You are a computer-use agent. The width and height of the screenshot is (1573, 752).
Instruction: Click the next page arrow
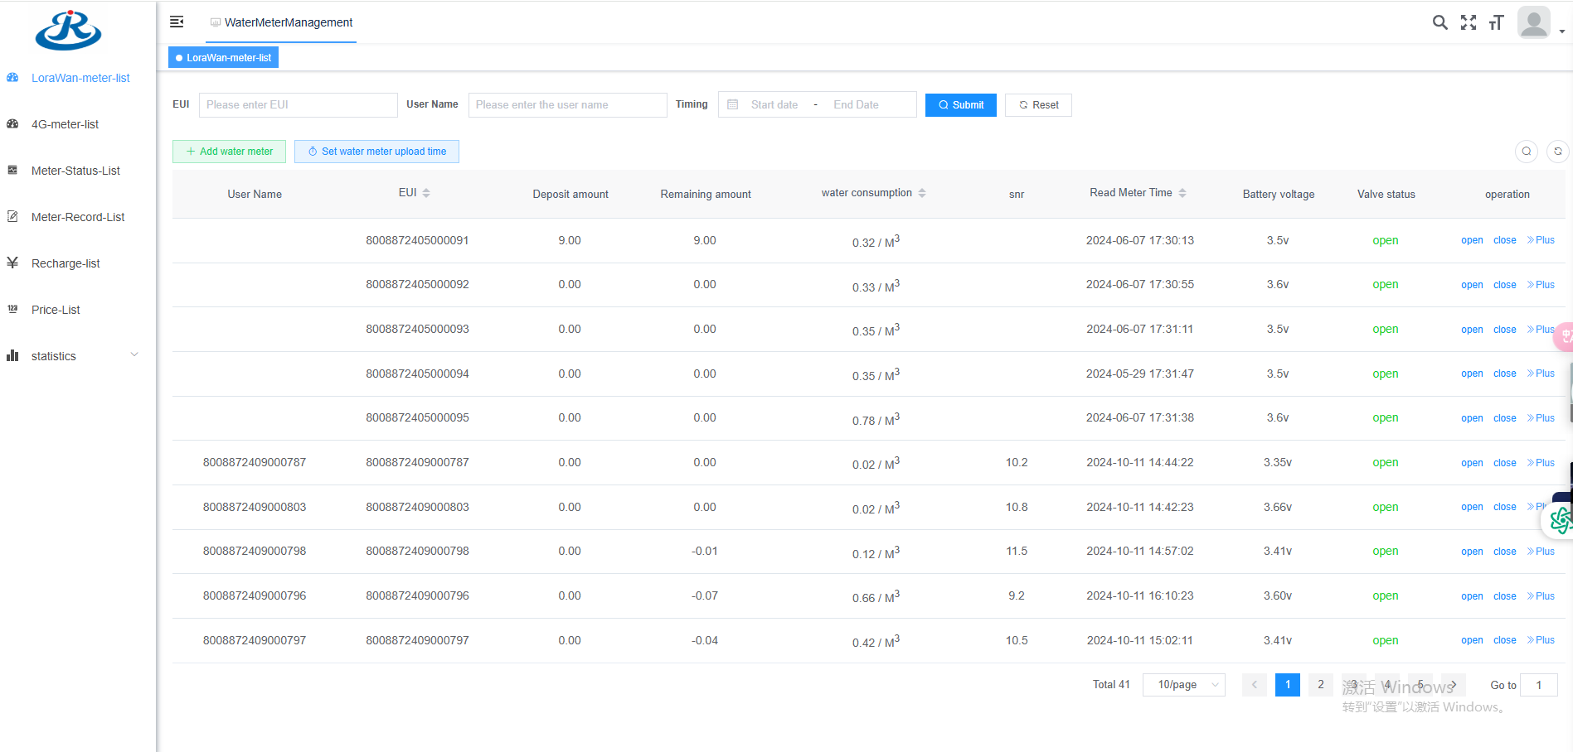[x=1454, y=685]
